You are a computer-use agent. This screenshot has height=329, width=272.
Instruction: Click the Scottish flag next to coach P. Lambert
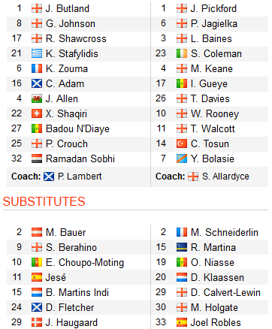click(x=49, y=177)
